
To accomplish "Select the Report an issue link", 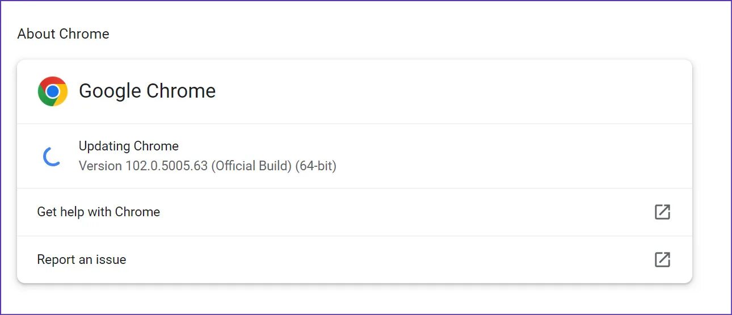I will [x=82, y=259].
